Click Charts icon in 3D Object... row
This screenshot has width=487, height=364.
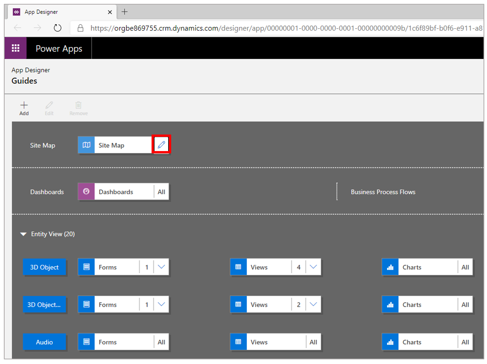click(390, 304)
